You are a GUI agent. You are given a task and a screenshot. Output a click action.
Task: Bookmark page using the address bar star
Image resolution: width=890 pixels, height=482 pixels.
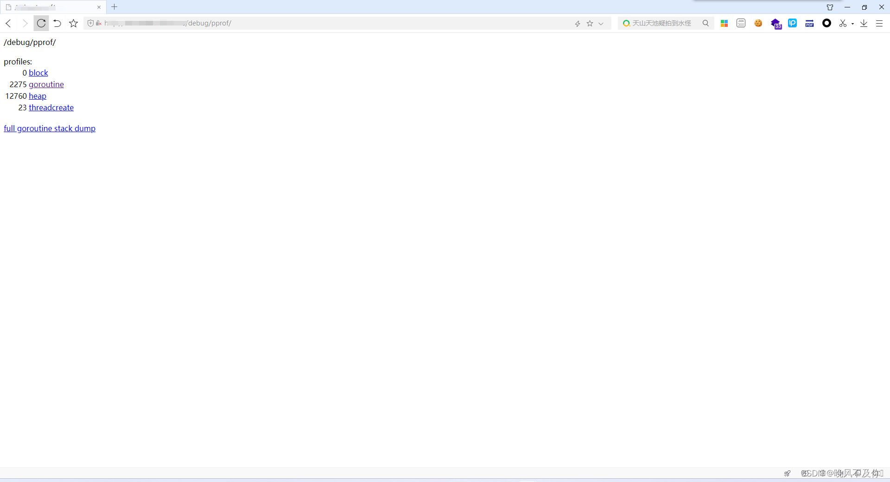(x=590, y=23)
